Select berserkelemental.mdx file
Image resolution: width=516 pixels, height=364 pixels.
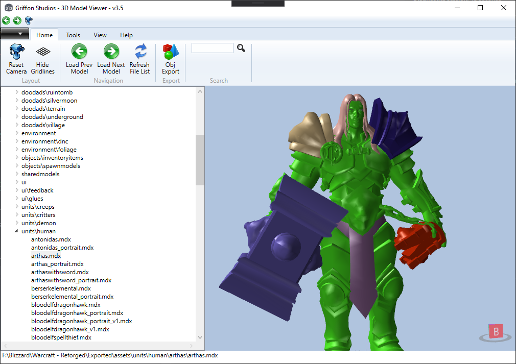[61, 288]
